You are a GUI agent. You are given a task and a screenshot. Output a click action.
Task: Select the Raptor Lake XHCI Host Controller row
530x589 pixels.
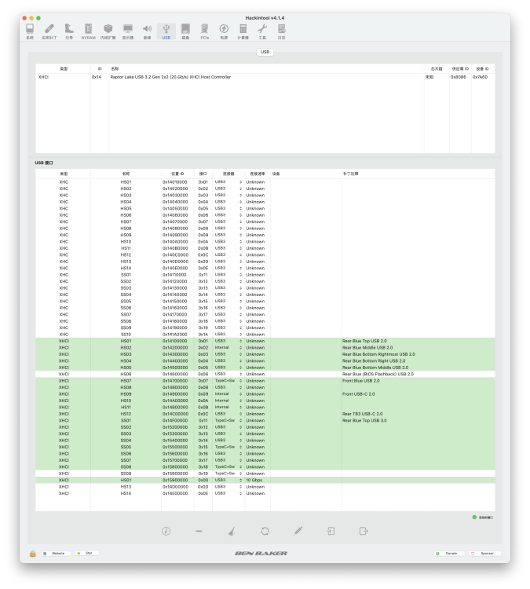pyautogui.click(x=265, y=77)
